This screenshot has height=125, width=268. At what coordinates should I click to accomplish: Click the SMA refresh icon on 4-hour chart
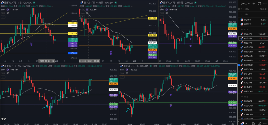(x=87, y=10)
